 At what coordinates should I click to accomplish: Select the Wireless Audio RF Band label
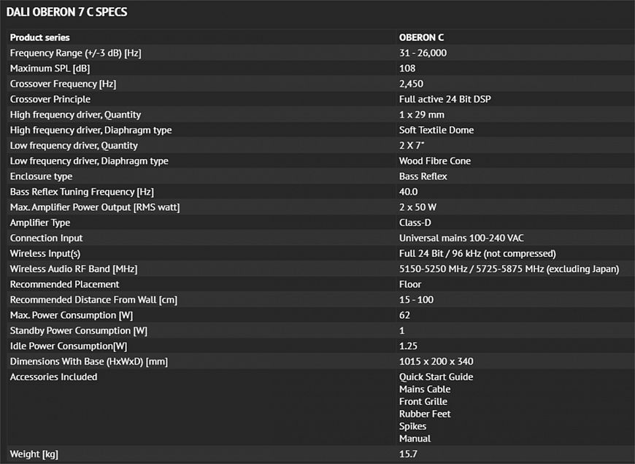pyautogui.click(x=73, y=269)
